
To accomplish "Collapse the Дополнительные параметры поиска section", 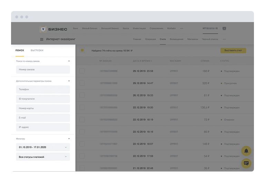I will (69, 81).
